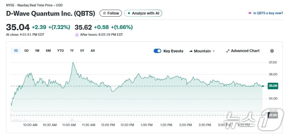Click the sparkle icon in Analyze with AI
Image resolution: width=288 pixels, height=135 pixels.
tap(129, 13)
